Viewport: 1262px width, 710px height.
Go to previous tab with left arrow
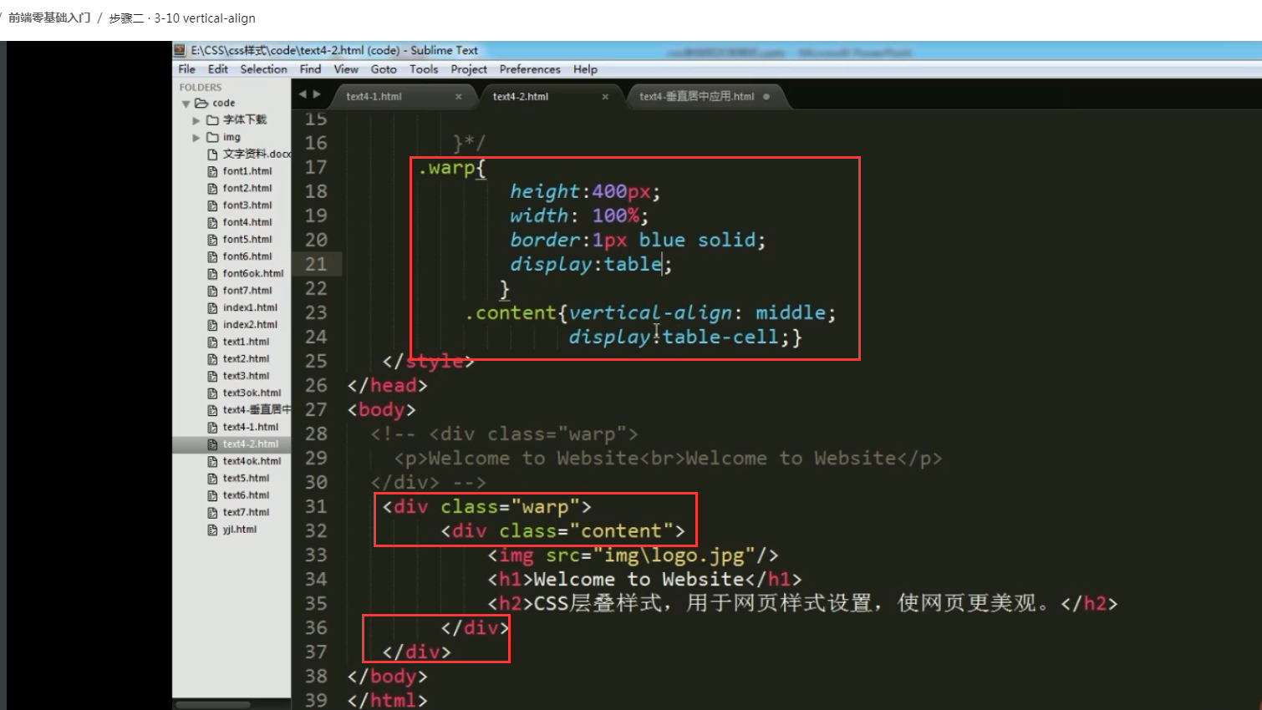click(x=303, y=94)
